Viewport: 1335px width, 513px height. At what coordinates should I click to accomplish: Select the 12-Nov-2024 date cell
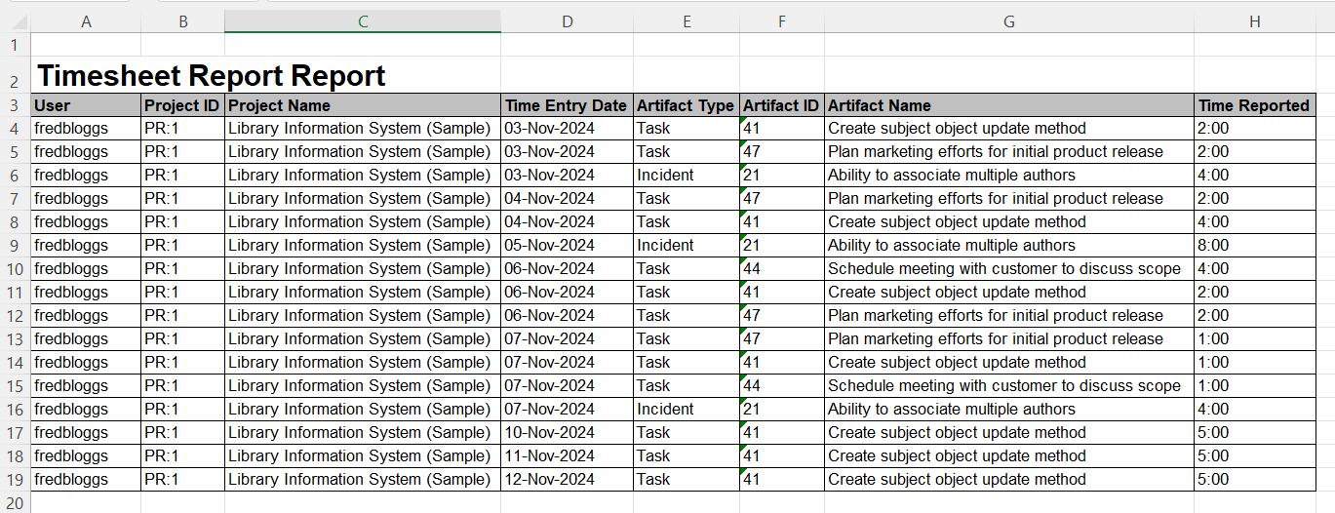550,480
